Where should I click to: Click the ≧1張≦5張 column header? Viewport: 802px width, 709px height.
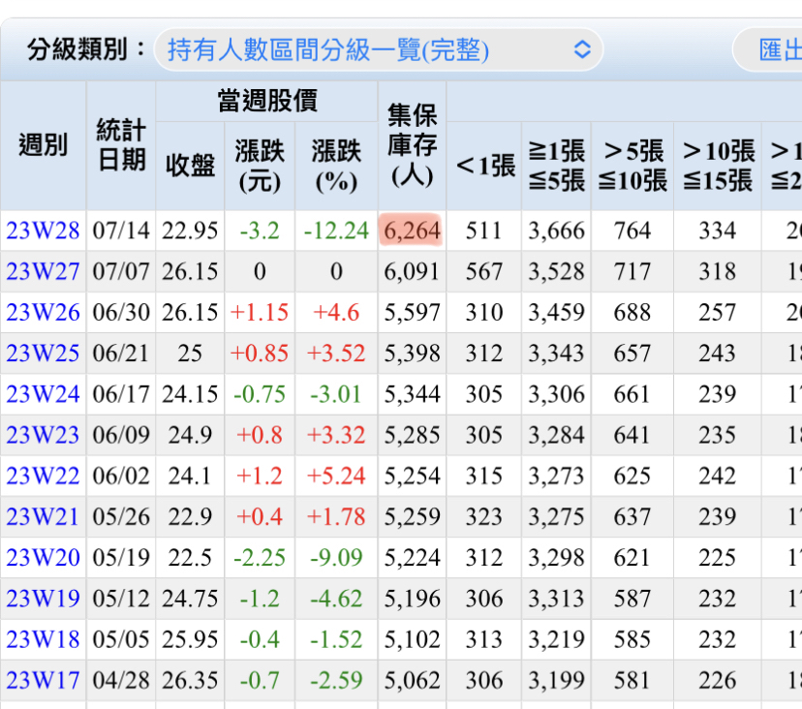coord(557,167)
